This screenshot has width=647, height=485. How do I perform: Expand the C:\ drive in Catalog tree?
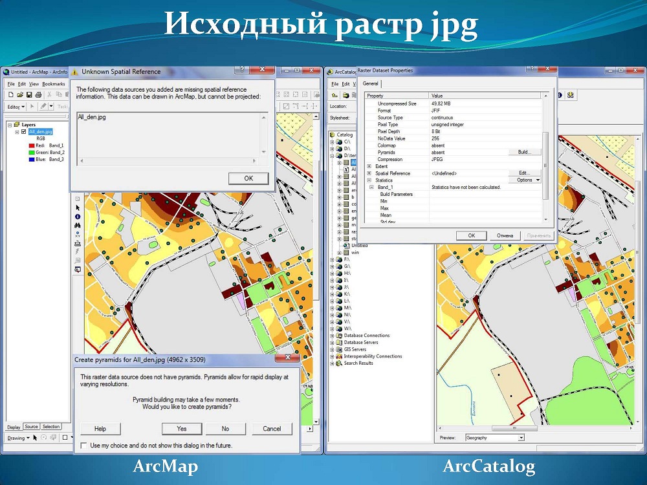(332, 142)
